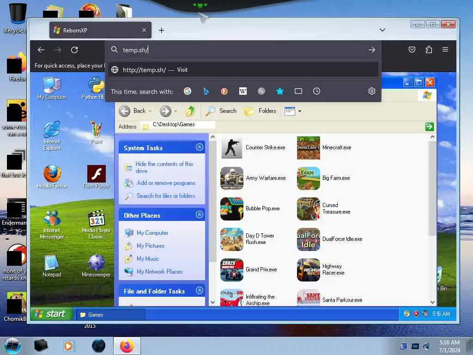Search with DuckDuckGo engine icon
The image size is (473, 355).
pyautogui.click(x=224, y=91)
